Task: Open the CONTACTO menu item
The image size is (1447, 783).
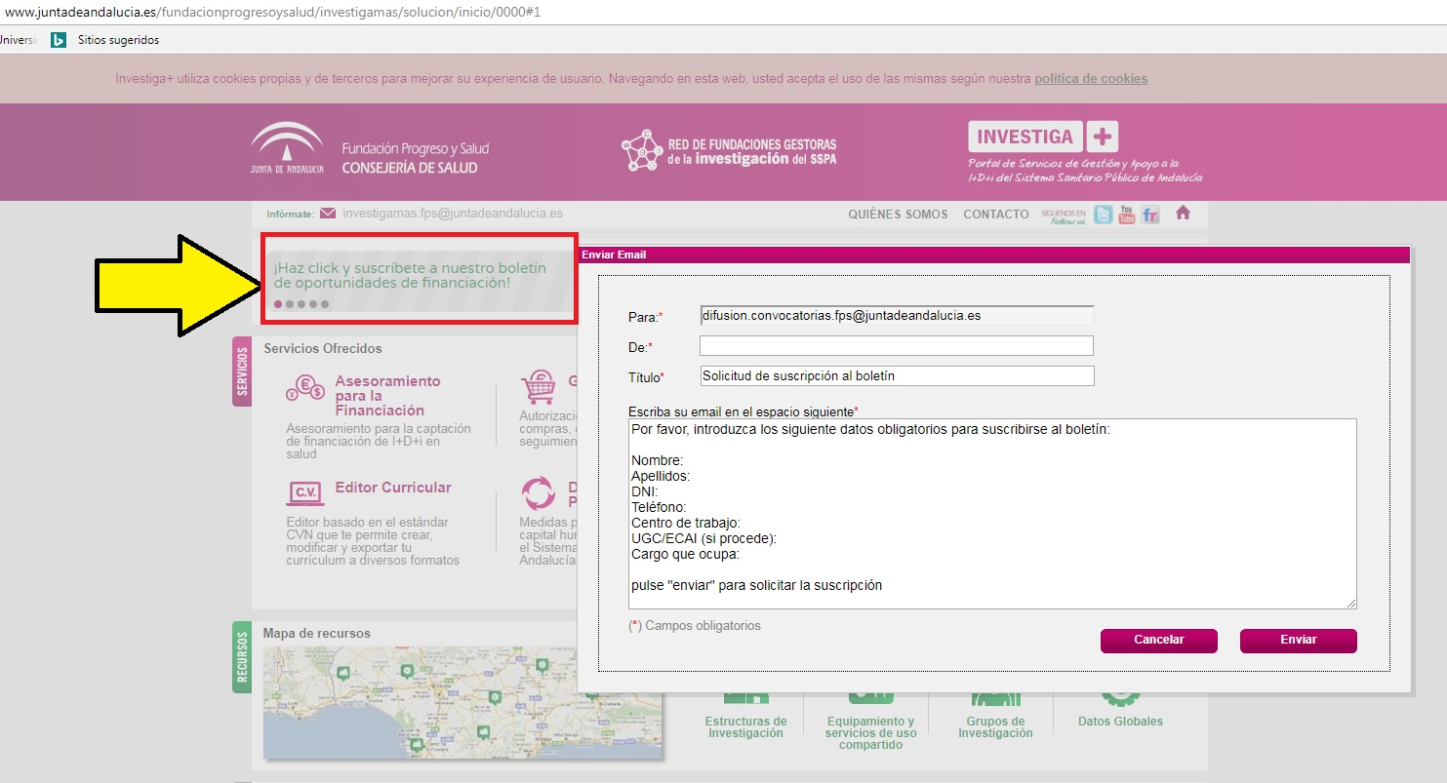Action: coord(995,215)
